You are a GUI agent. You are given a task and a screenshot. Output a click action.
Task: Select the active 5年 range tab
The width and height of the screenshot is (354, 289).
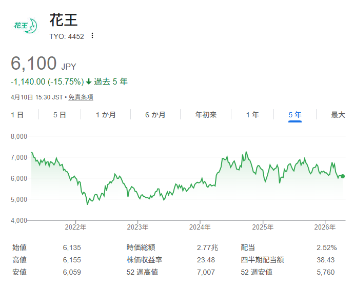(x=295, y=115)
